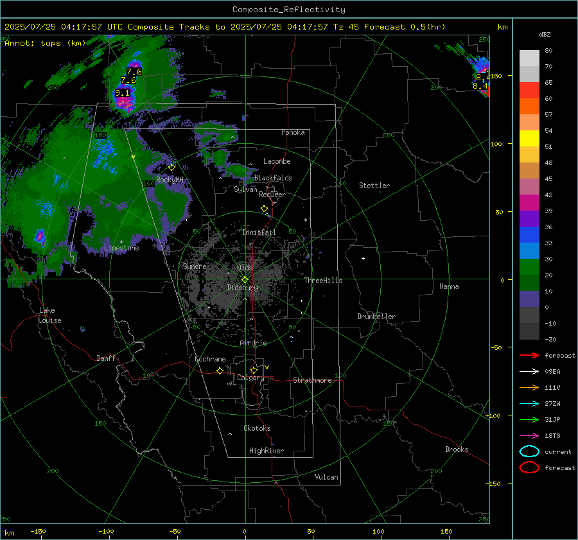Click the Airdrie city label

tap(253, 343)
